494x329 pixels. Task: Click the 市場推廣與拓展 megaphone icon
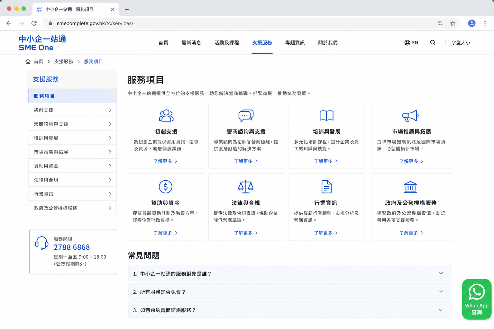point(410,116)
